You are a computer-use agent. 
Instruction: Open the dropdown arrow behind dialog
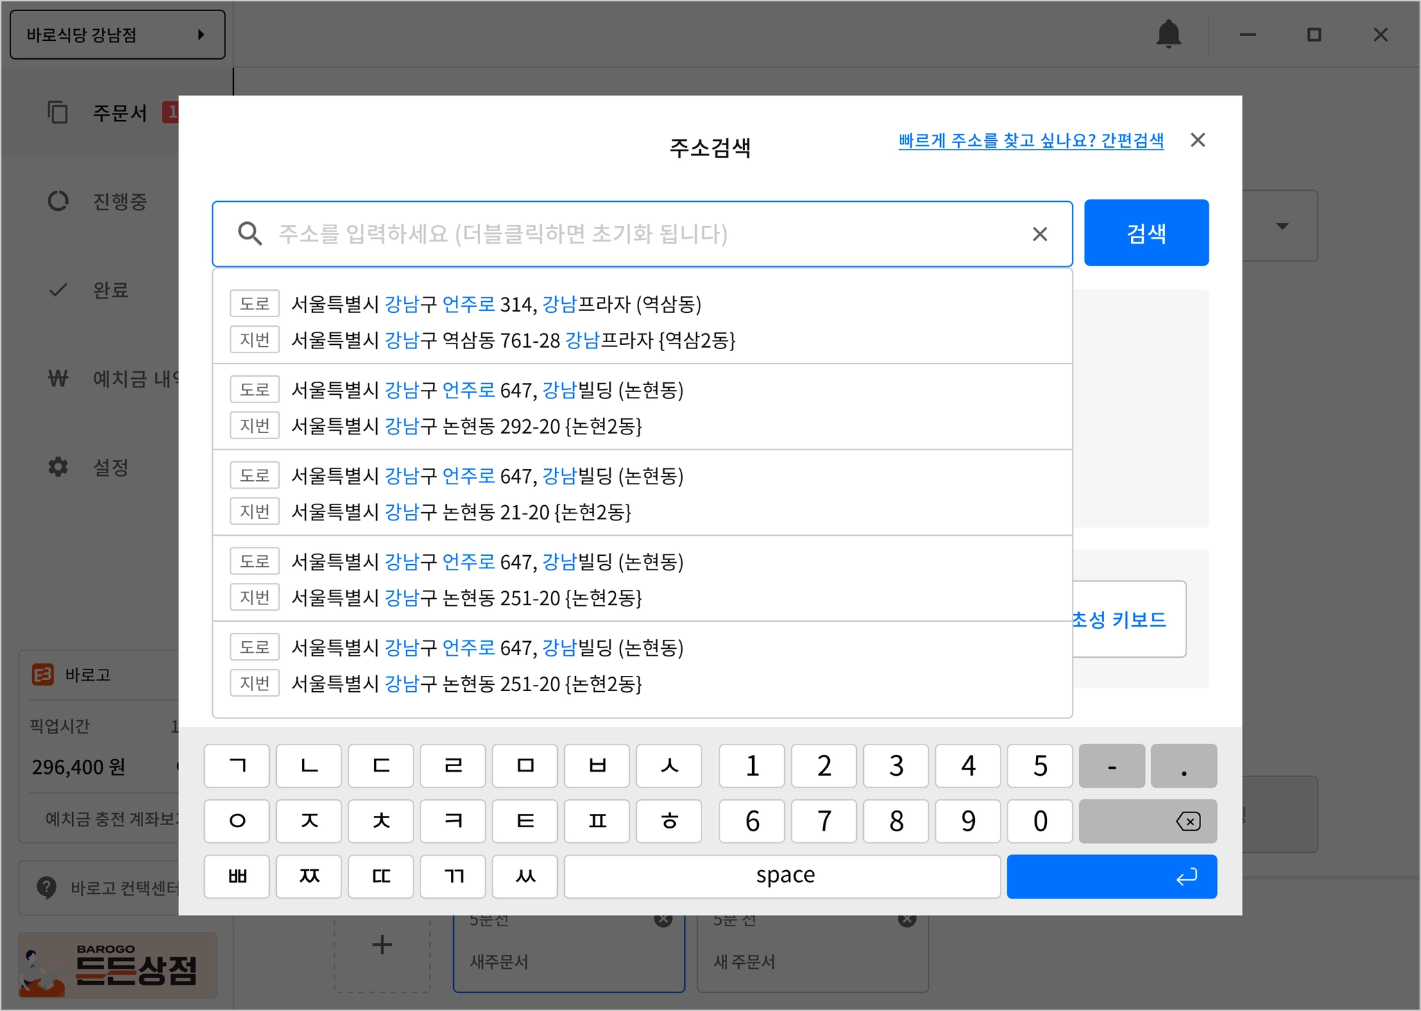1282,226
